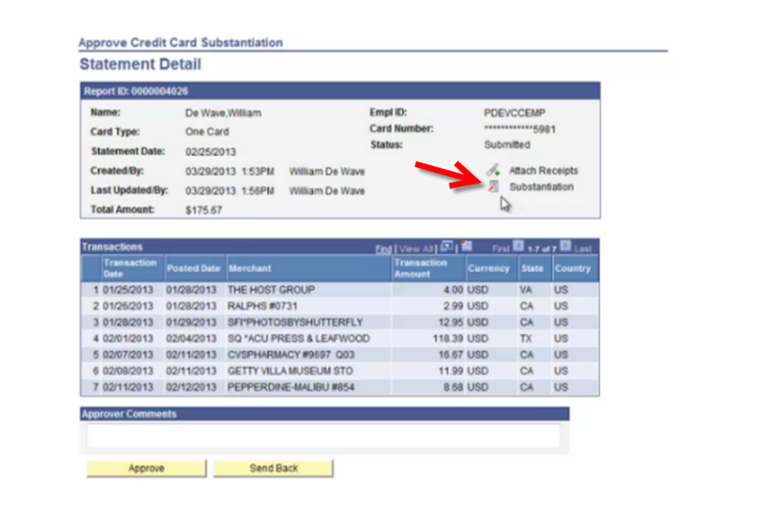Open the grid popout window icon
The width and height of the screenshot is (762, 508).
coord(447,247)
